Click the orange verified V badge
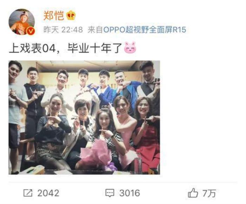 [x=31, y=31]
